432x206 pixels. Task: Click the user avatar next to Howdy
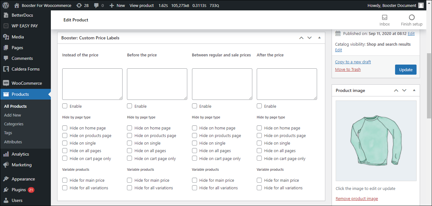(x=421, y=5)
